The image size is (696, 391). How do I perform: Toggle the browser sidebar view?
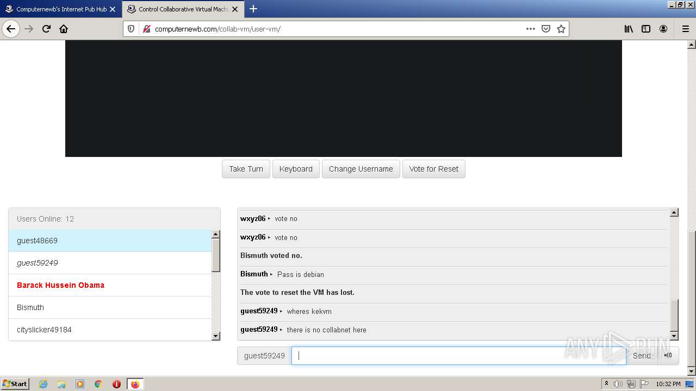(x=646, y=29)
